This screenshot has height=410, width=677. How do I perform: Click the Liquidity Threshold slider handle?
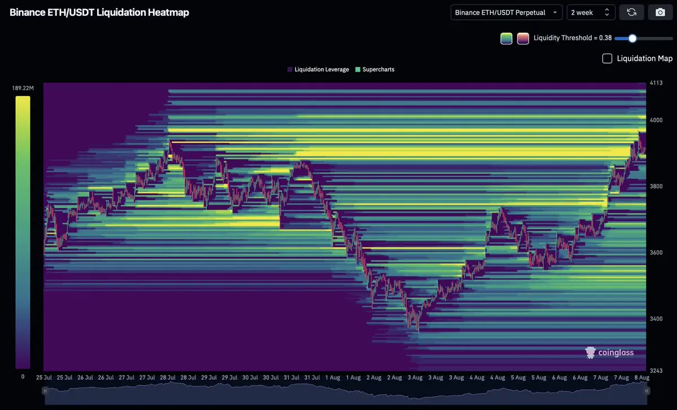632,38
